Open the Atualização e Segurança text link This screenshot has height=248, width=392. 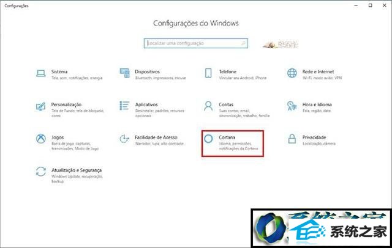[77, 169]
